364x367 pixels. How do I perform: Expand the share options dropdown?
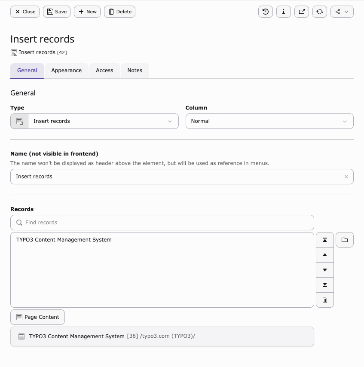(x=342, y=12)
